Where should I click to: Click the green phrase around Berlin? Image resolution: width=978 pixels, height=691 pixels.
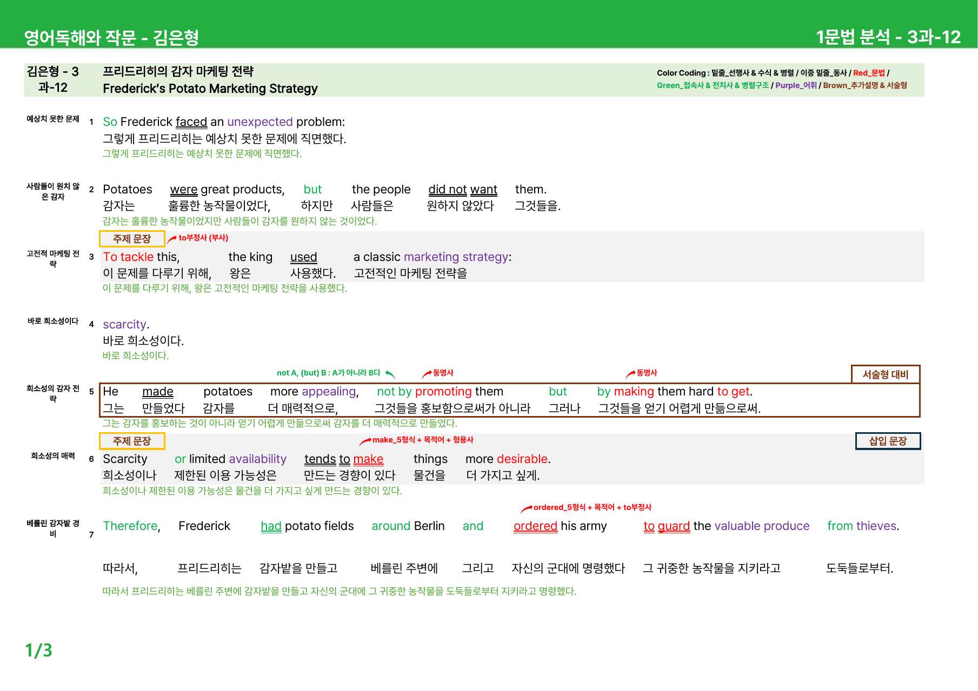(x=408, y=526)
